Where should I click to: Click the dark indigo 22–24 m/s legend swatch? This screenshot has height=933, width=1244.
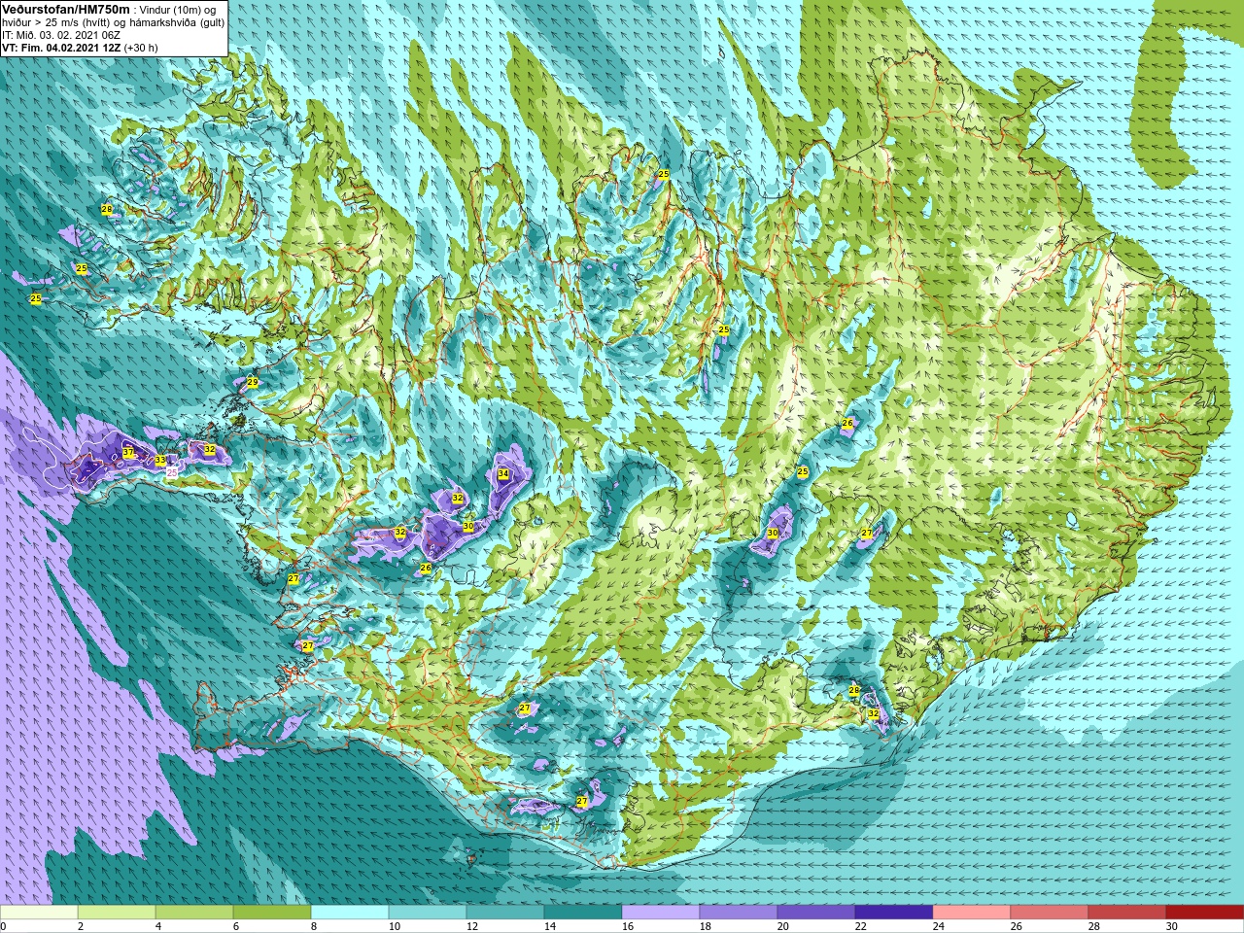[894, 913]
